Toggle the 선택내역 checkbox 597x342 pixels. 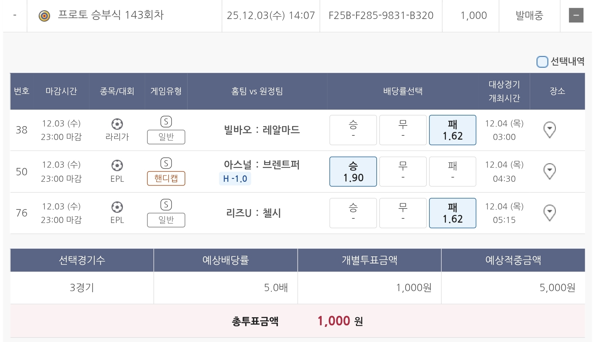[542, 62]
